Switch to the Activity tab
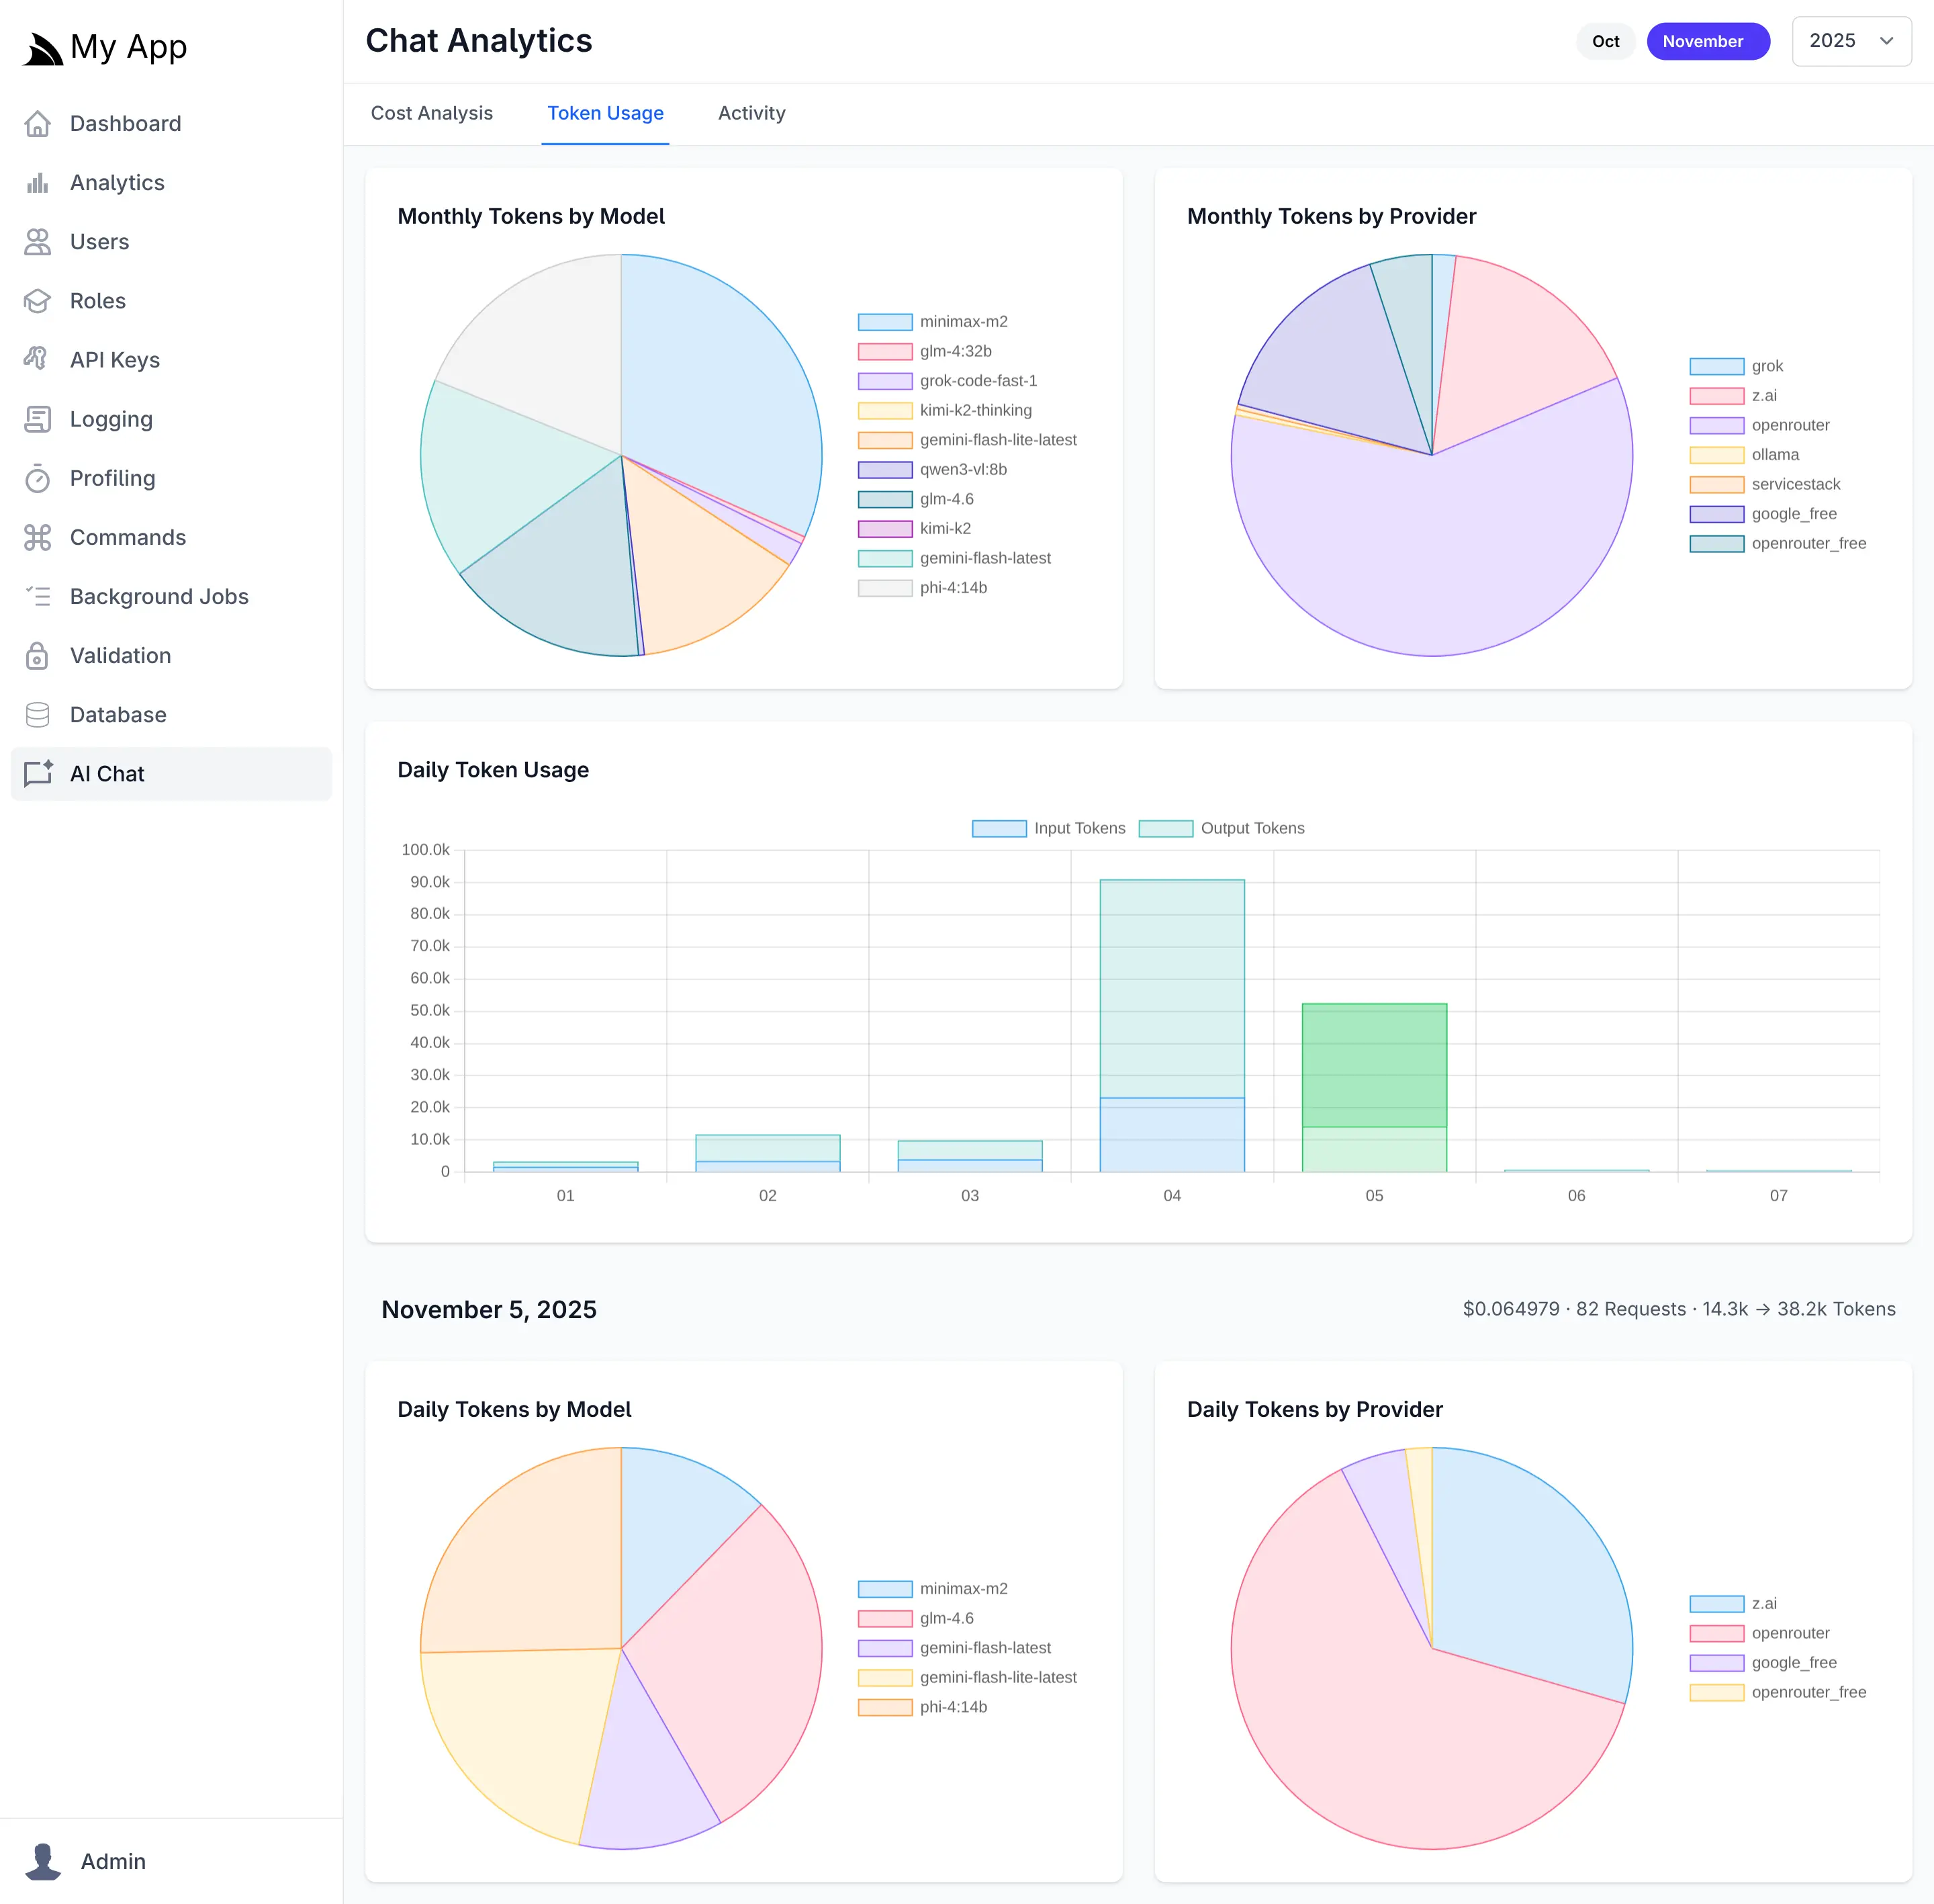Viewport: 1934px width, 1904px height. 751,113
